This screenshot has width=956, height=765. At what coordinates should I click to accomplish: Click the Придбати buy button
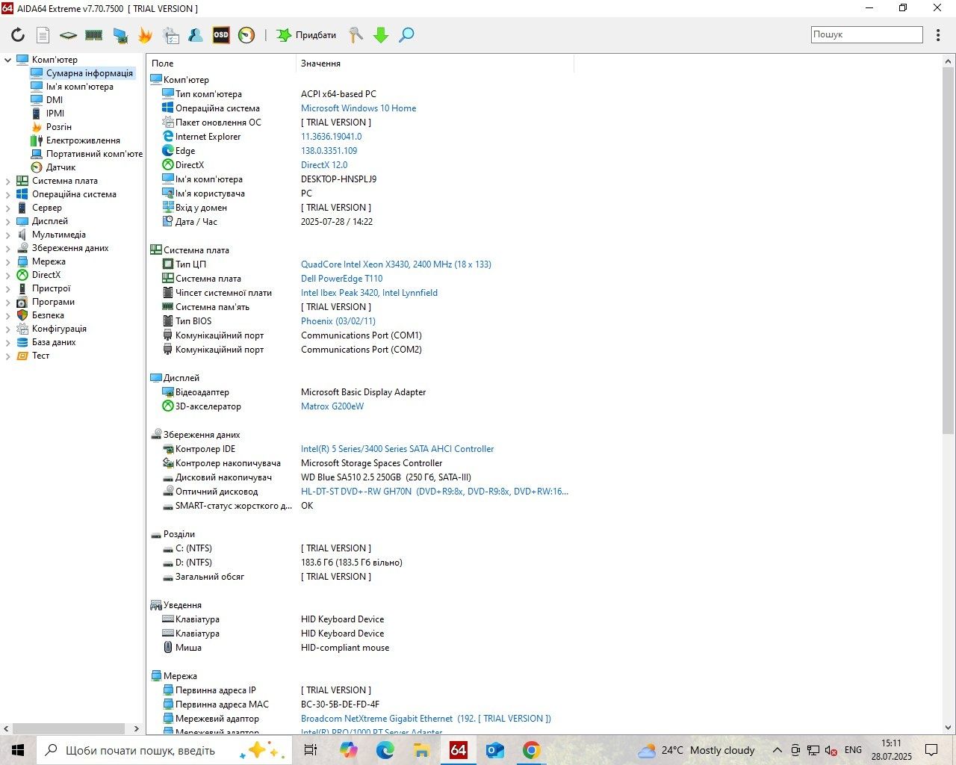click(x=307, y=35)
